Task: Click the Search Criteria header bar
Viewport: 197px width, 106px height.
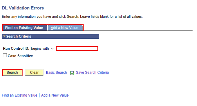Action: [x=50, y=36]
